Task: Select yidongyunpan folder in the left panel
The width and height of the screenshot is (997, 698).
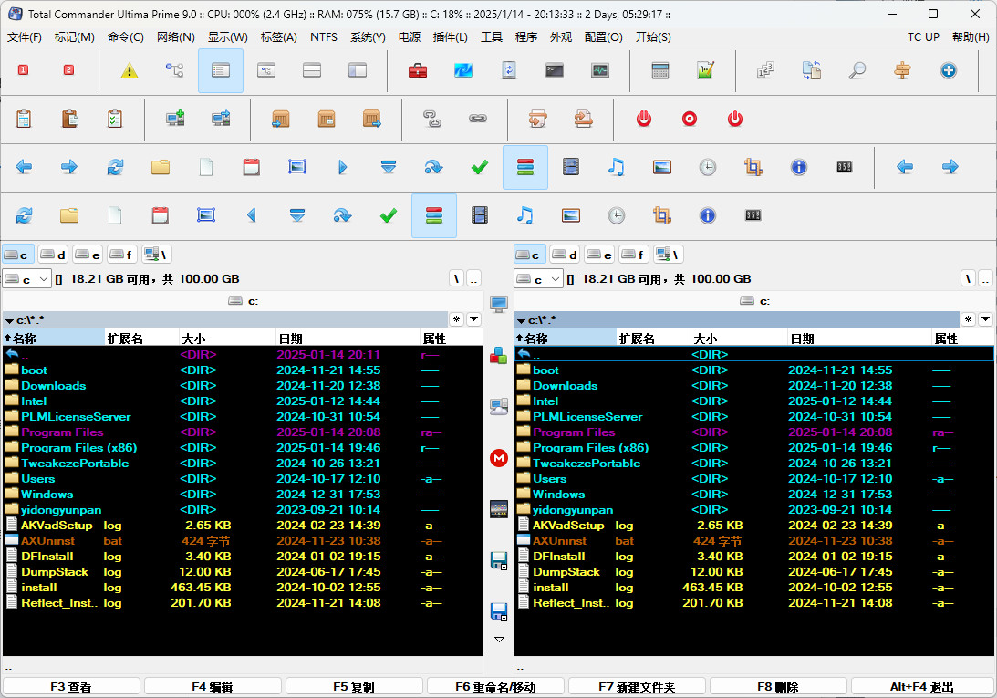Action: point(243,510)
